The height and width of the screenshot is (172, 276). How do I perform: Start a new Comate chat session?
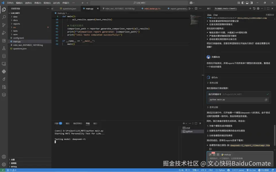coord(250,9)
